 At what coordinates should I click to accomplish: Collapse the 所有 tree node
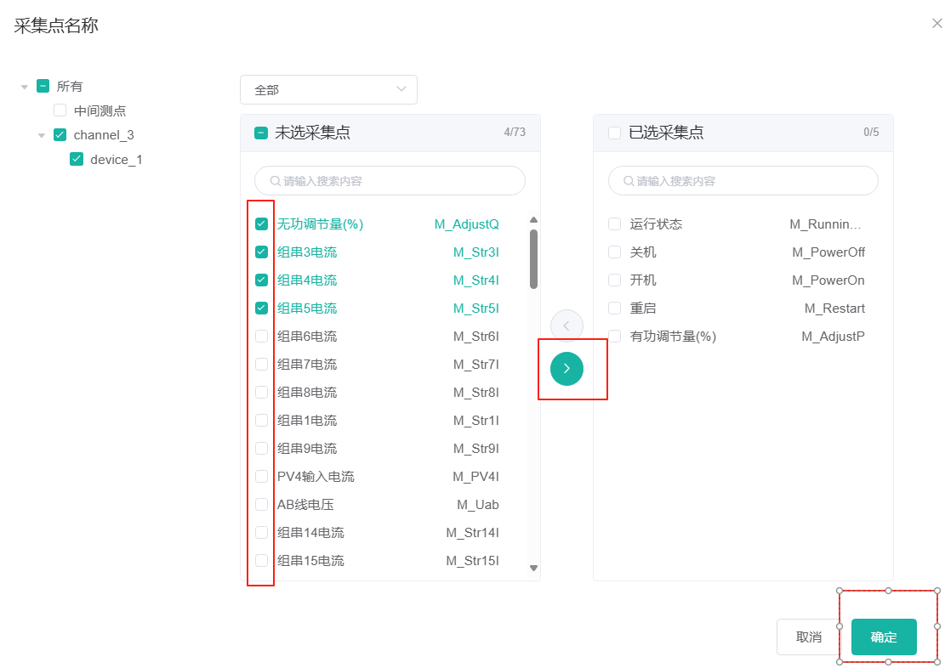(x=25, y=87)
